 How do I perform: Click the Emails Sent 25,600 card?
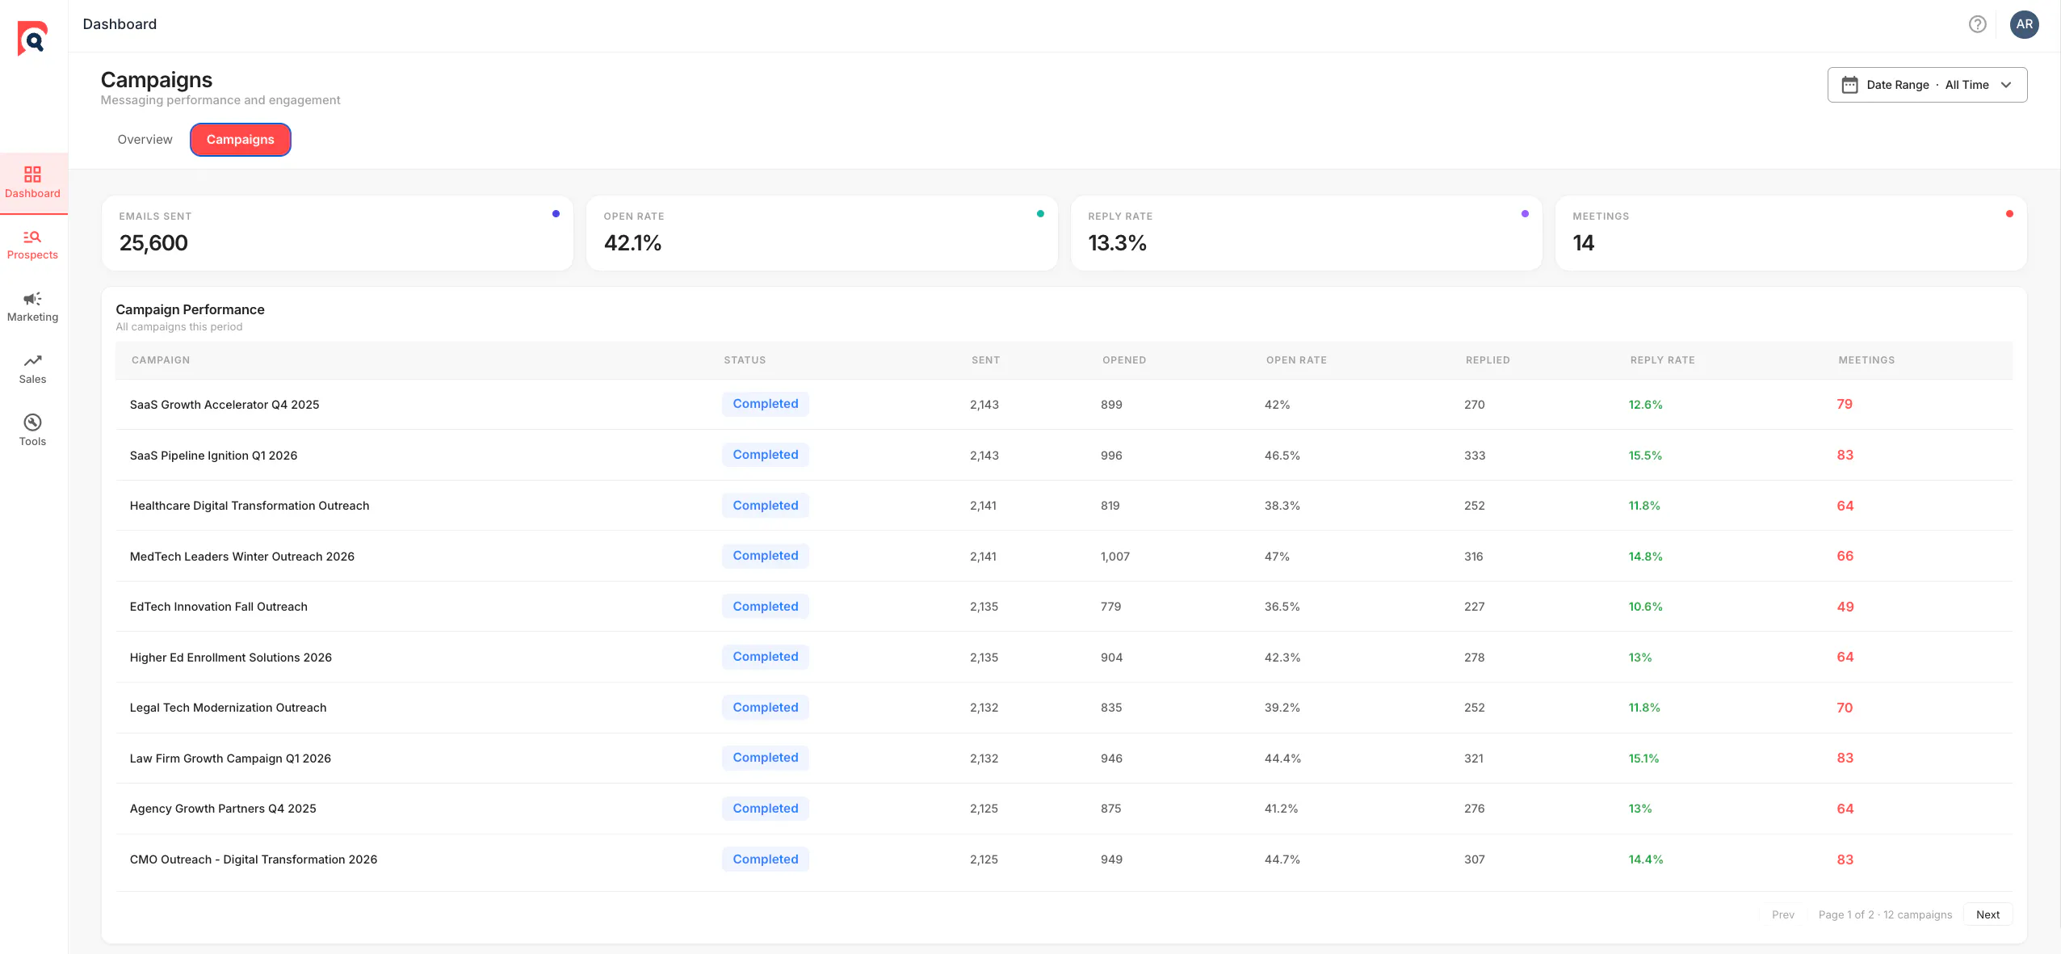pos(338,233)
